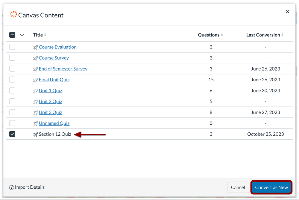Uncheck the Section 12 Quiz checkbox

tap(12, 134)
